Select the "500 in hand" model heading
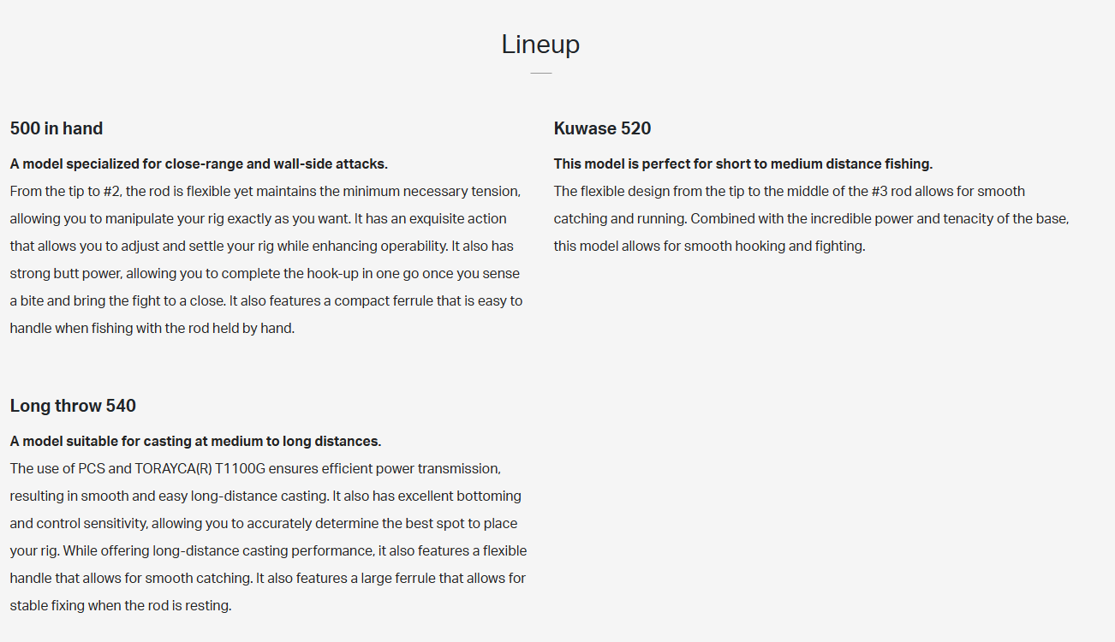Image resolution: width=1115 pixels, height=642 pixels. tap(57, 128)
